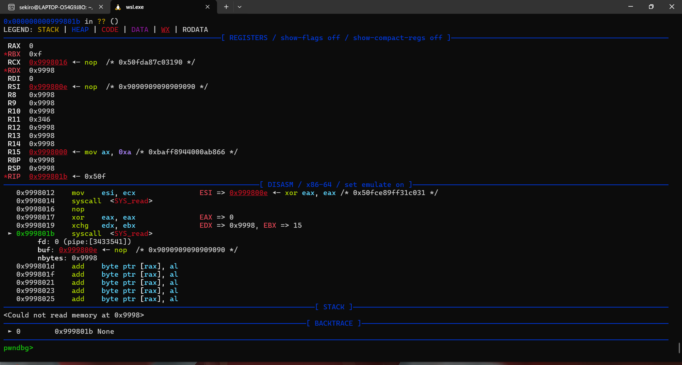Switch to the sekiro@LAPTOP terminal tab
The height and width of the screenshot is (365, 682).
coord(55,7)
